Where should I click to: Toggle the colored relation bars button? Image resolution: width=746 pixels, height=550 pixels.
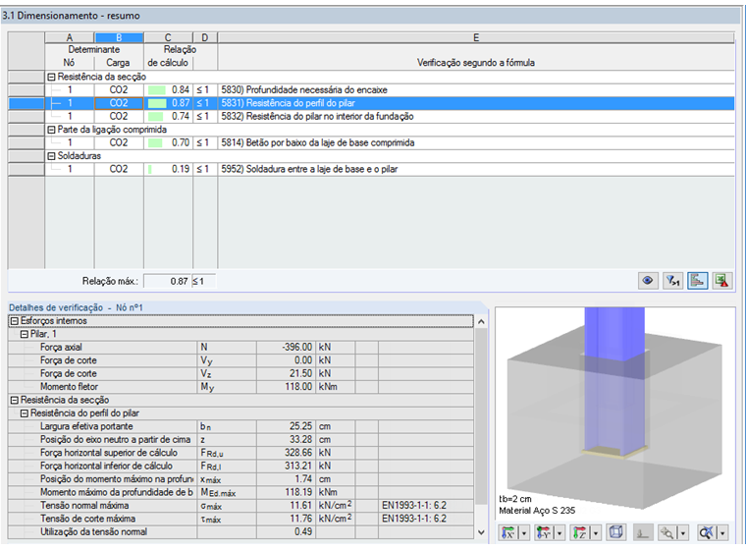[698, 281]
